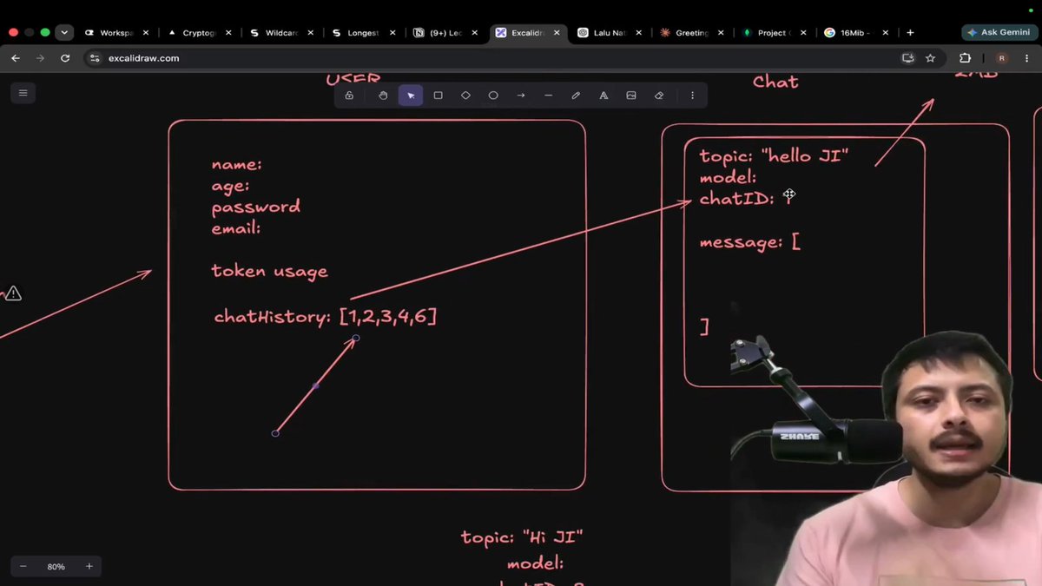This screenshot has height=586, width=1042.
Task: Open a new browser tab
Action: 910,32
